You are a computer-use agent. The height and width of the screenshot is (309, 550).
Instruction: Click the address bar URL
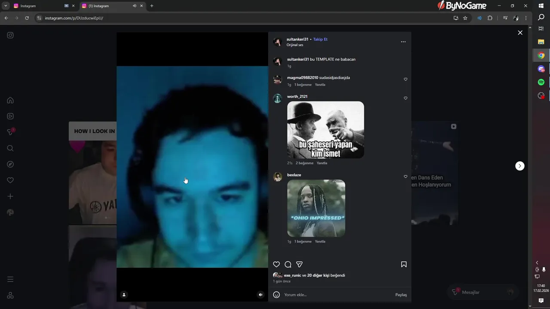pos(74,18)
